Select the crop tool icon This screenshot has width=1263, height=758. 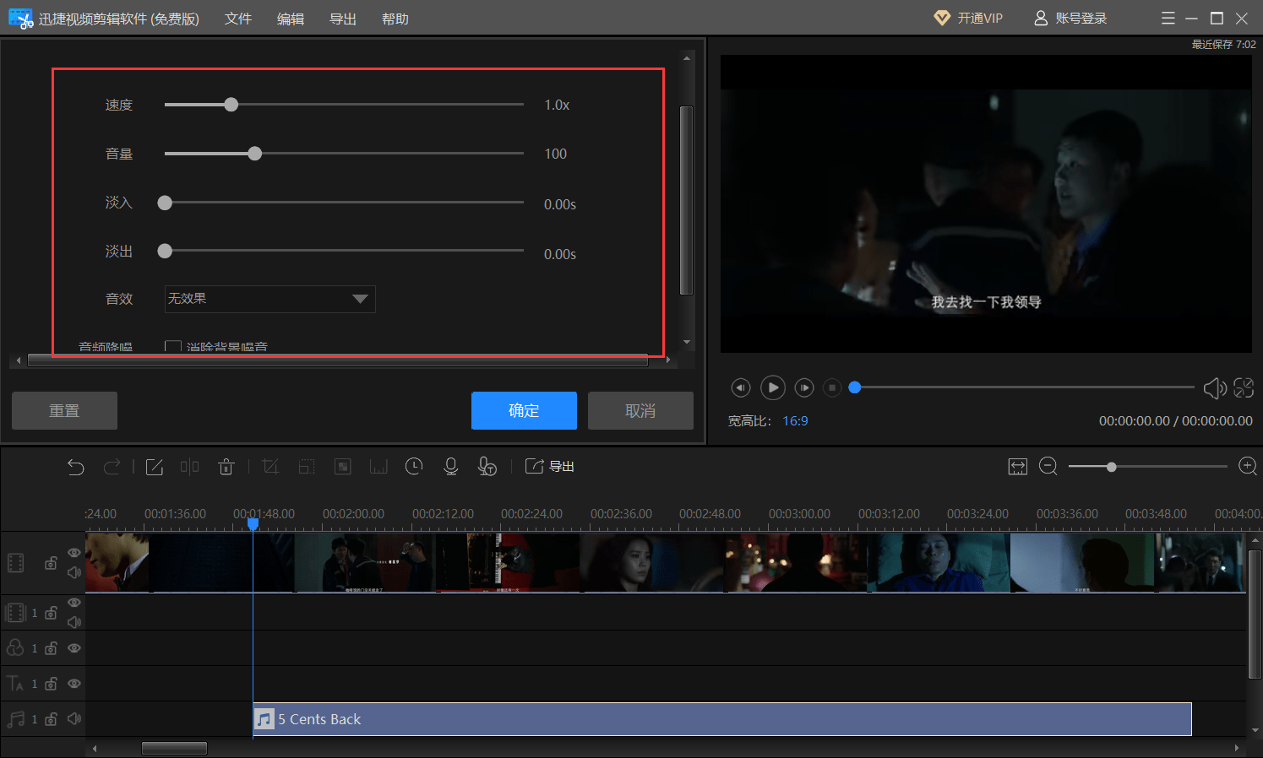point(270,467)
